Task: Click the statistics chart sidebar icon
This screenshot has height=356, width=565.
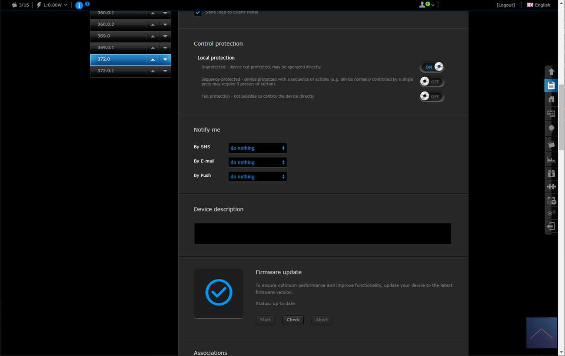Action: coord(551,159)
